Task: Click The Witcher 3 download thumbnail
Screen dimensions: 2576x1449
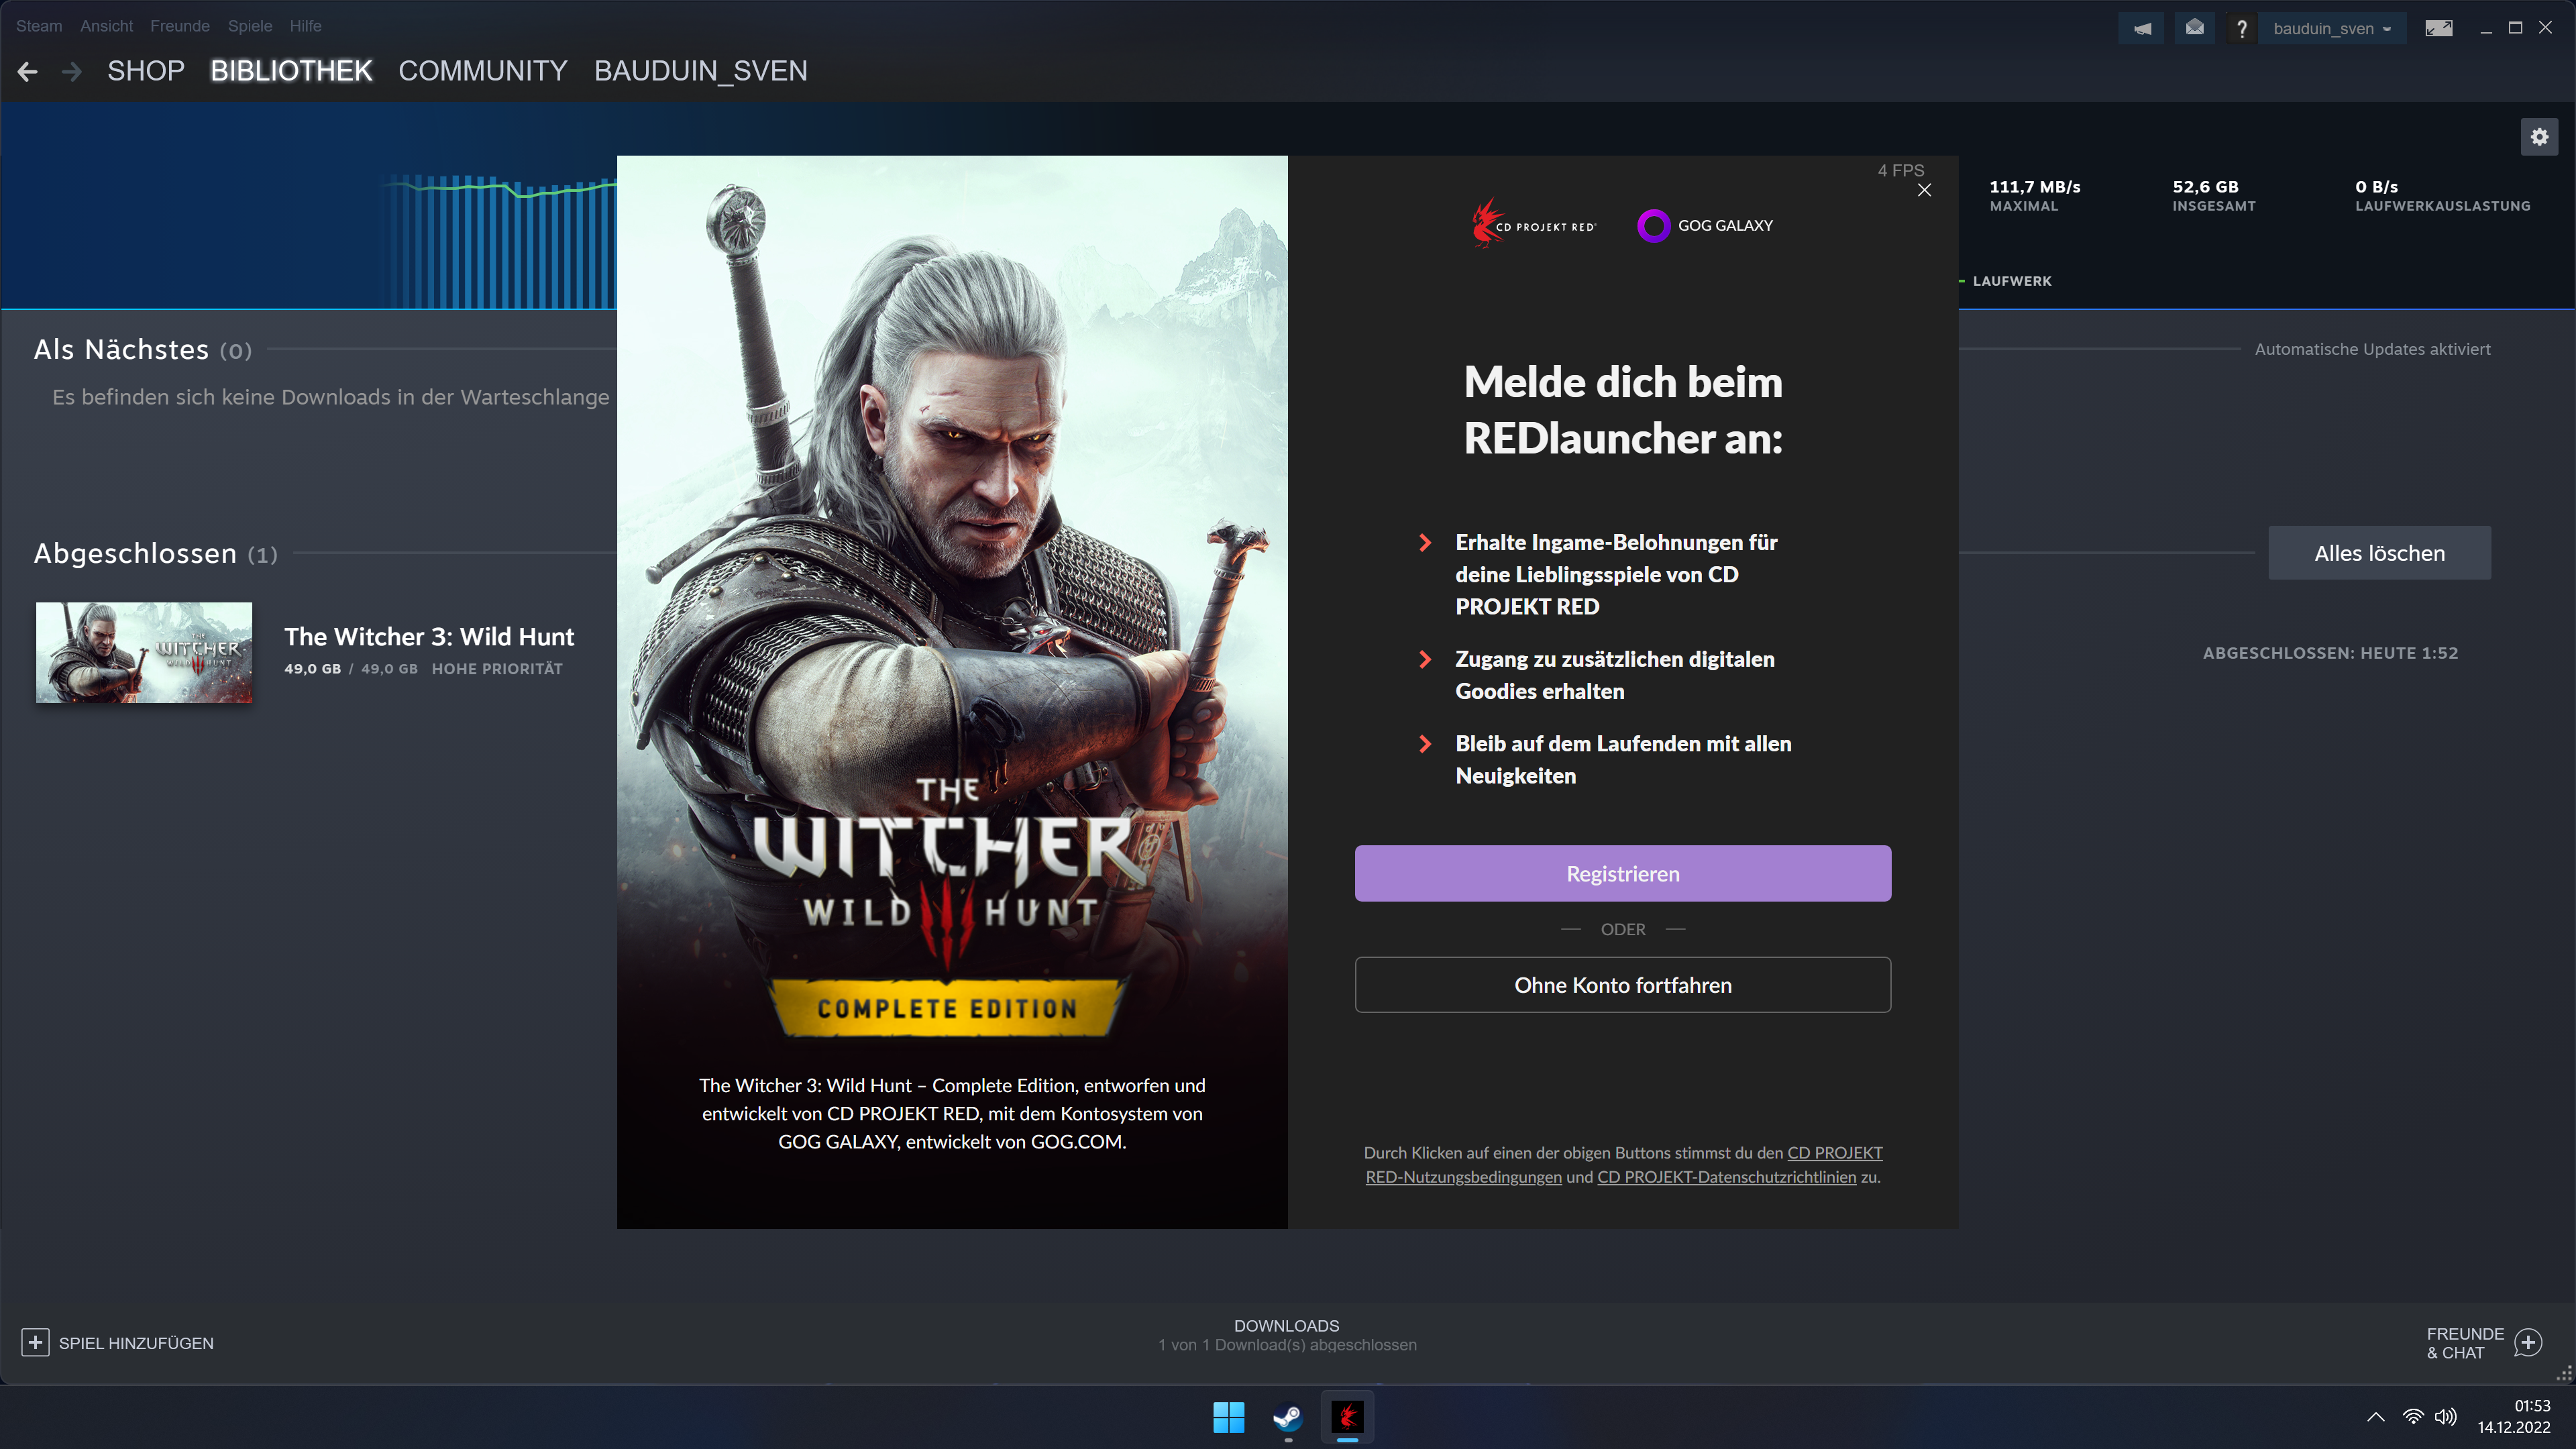Action: point(144,652)
